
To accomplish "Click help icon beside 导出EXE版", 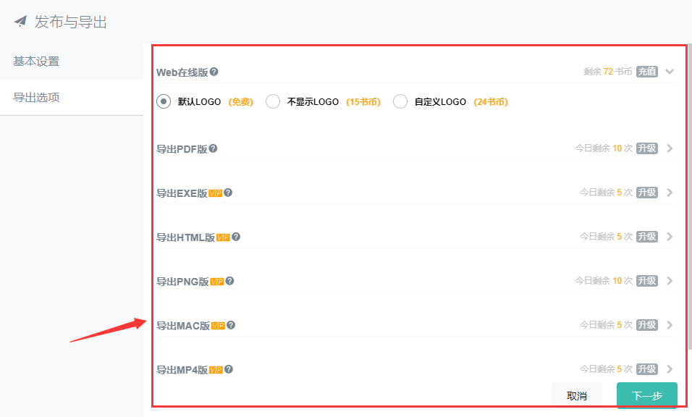I will 228,193.
